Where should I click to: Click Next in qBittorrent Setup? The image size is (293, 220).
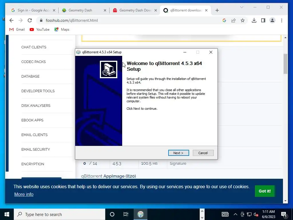179,153
